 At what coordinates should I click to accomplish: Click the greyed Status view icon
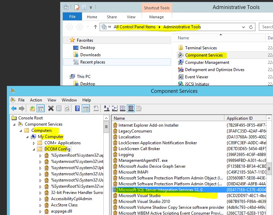tap(139, 108)
